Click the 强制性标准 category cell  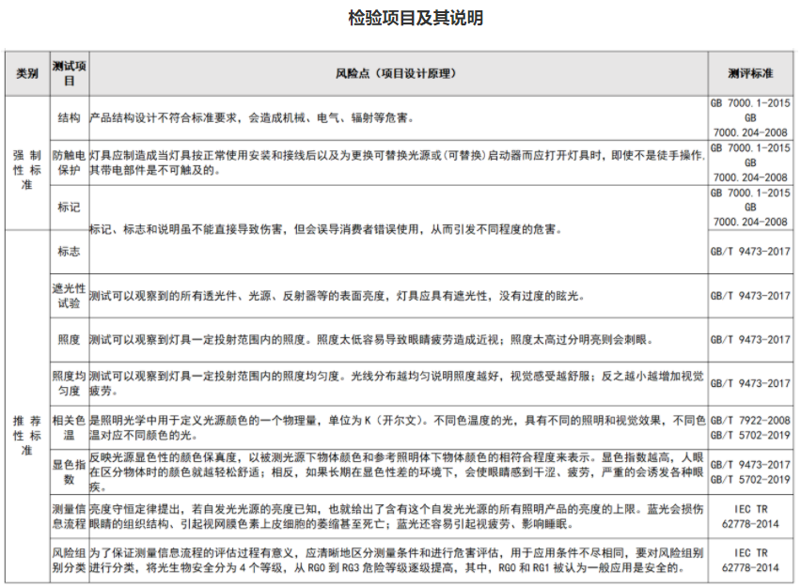[x=26, y=162]
